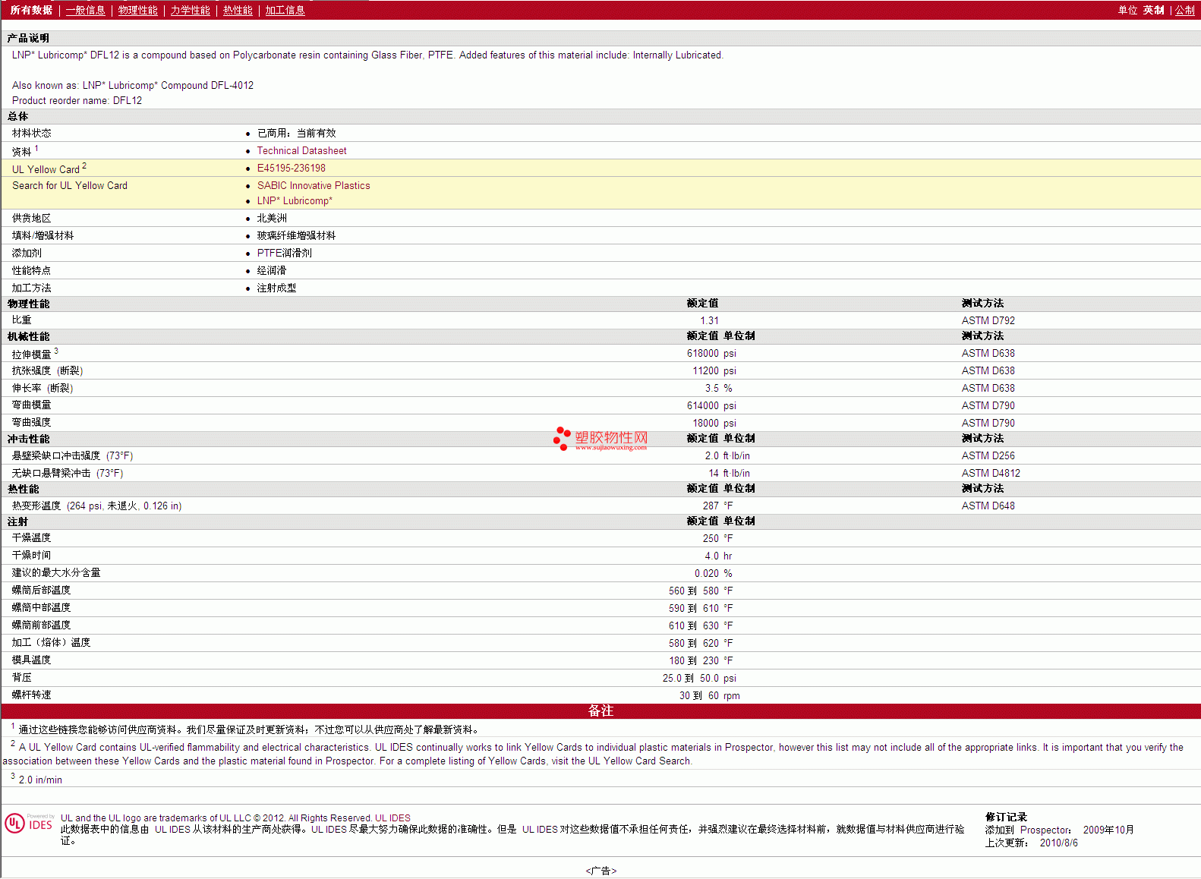Click the 比重 value 1.31
Viewport: 1201px width, 879px height.
tap(709, 320)
